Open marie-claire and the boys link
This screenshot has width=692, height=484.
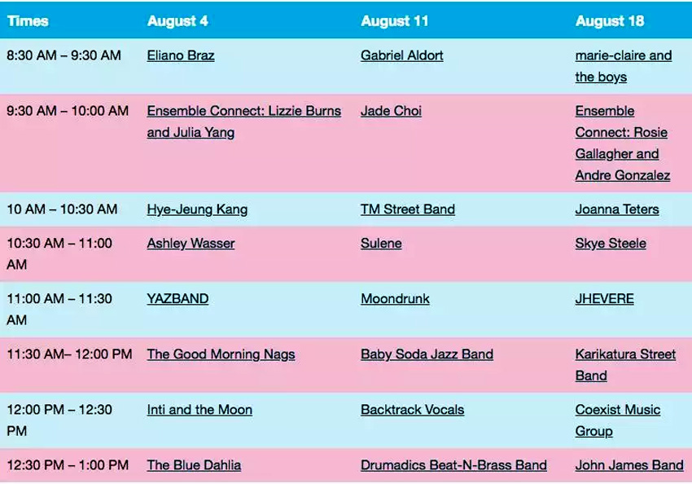click(x=623, y=66)
